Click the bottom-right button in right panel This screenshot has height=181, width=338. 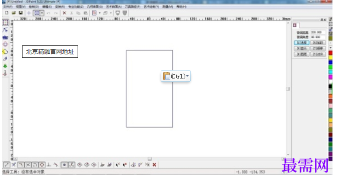pyautogui.click(x=318, y=54)
